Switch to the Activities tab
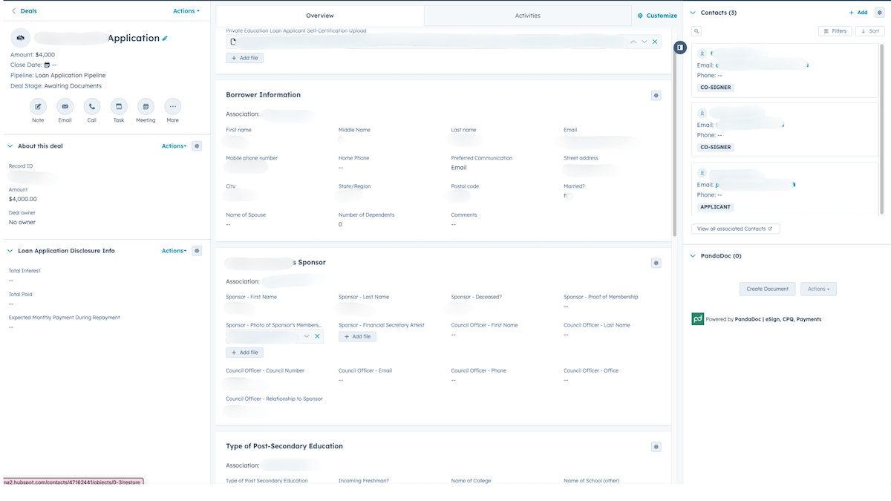This screenshot has width=891, height=501. [x=527, y=16]
